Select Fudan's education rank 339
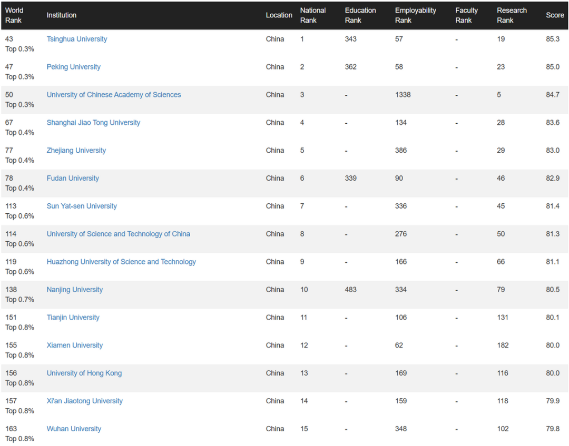 350,179
